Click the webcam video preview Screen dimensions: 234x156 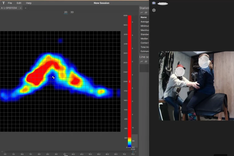point(196,86)
